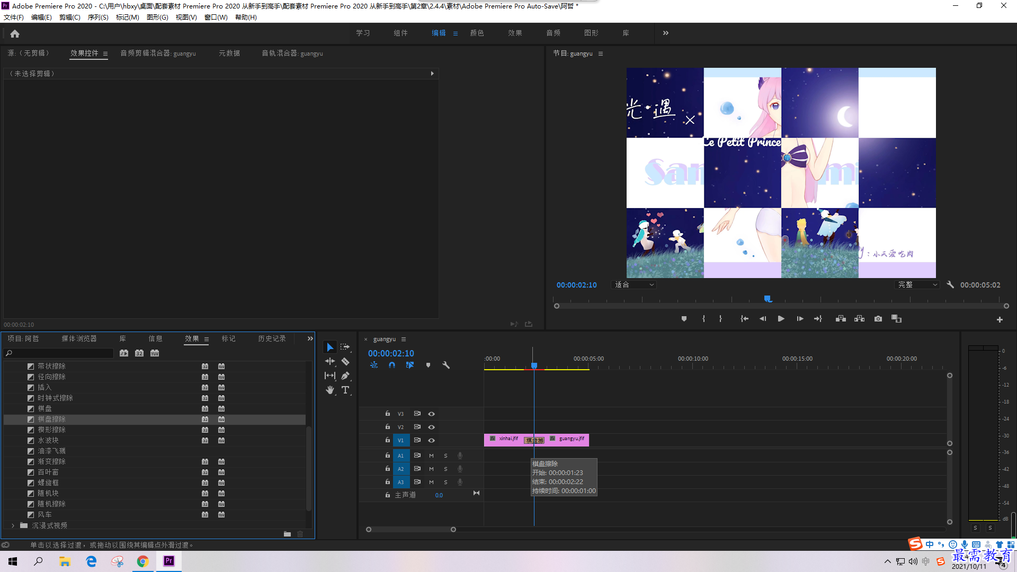The height and width of the screenshot is (572, 1017).
Task: Select the Type tool
Action: 345,390
